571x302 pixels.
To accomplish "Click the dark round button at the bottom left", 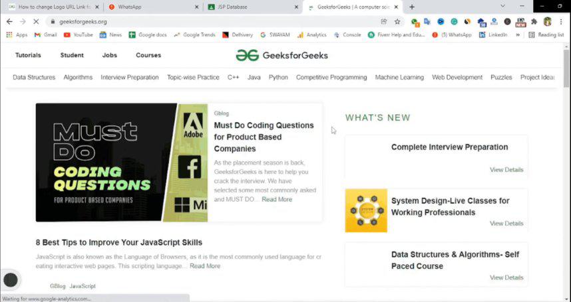I will click(x=10, y=280).
